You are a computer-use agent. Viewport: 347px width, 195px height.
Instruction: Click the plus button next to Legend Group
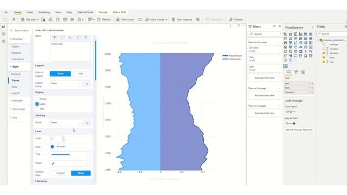pos(87,84)
